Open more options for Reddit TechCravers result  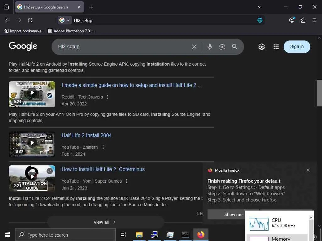[x=108, y=97]
